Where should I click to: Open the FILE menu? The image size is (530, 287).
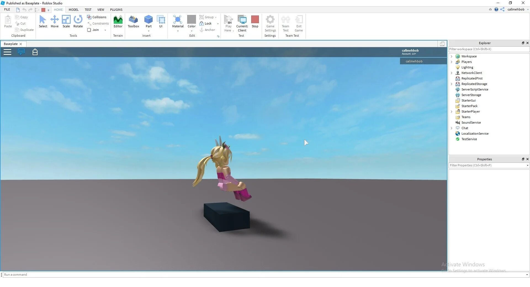click(x=7, y=10)
